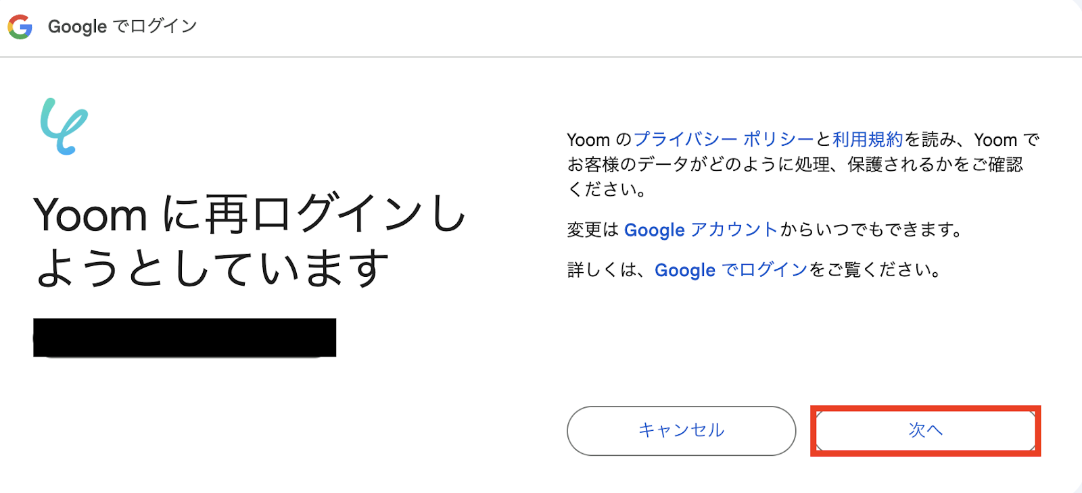Open the プライバシー ポリシー link
1082x493 pixels.
723,140
